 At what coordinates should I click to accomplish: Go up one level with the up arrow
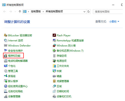click(x=20, y=11)
